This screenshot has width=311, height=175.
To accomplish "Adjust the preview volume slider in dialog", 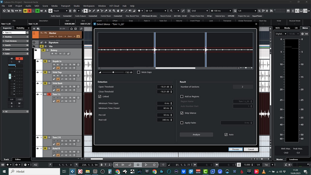I will [113, 72].
